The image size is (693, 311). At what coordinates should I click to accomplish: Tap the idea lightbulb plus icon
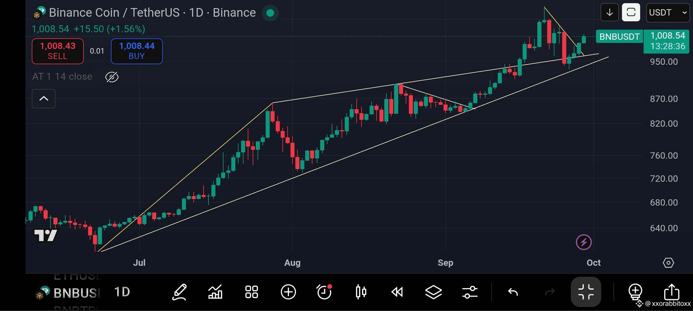[x=635, y=291]
